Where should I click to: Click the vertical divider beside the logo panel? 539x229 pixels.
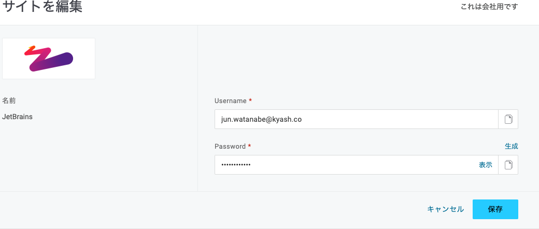pyautogui.click(x=197, y=108)
